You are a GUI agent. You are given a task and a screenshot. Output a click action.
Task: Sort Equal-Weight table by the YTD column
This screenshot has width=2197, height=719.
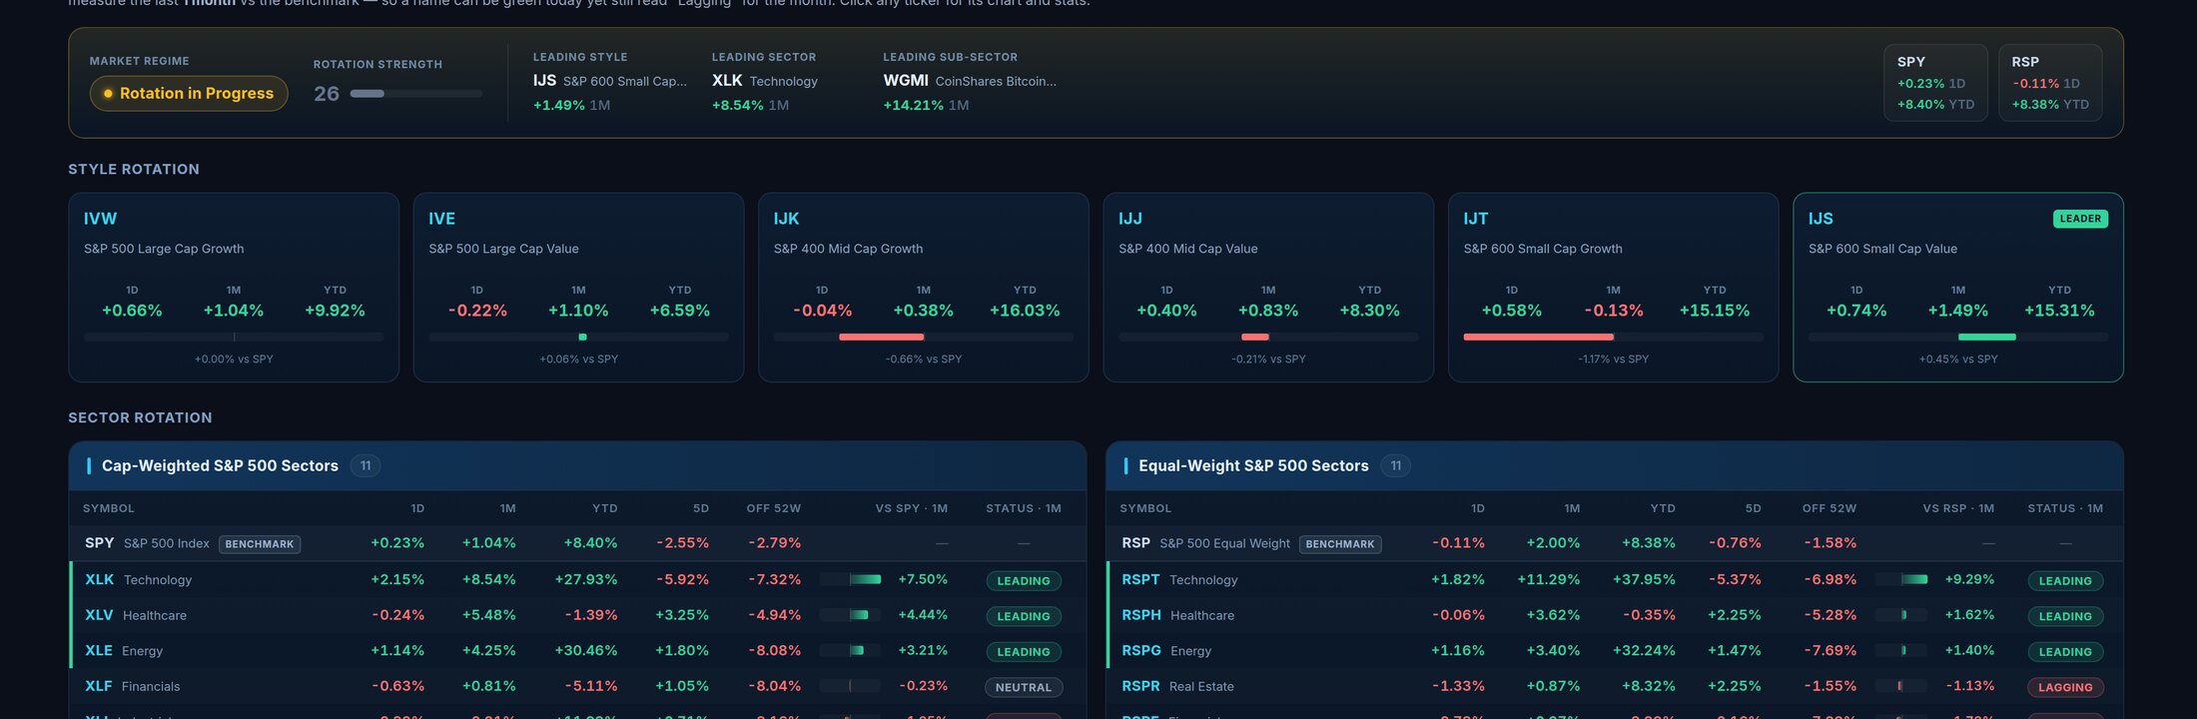click(x=1663, y=508)
